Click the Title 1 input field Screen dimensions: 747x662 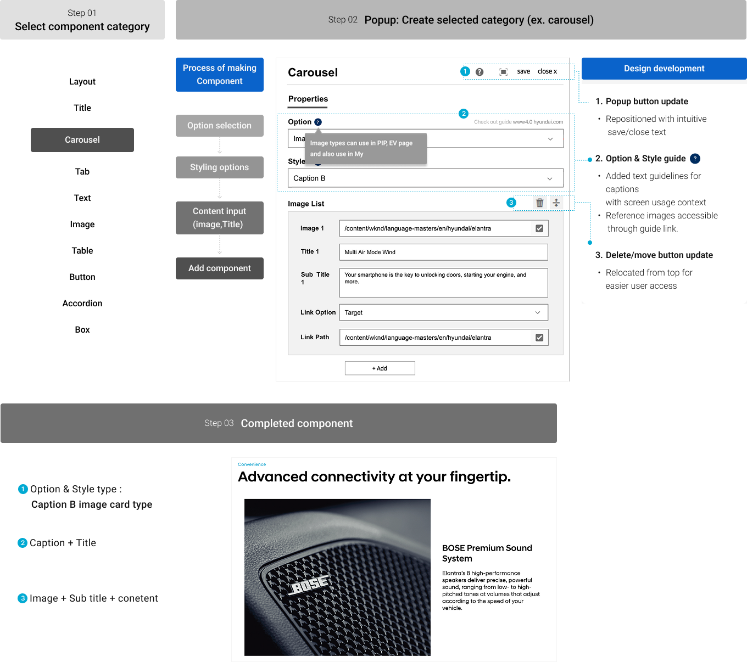(443, 252)
